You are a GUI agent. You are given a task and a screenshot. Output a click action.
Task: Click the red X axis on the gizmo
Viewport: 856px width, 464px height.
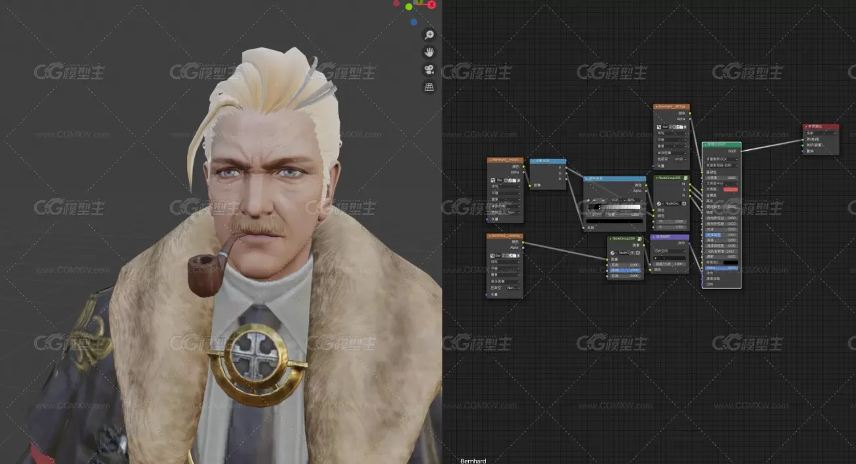(x=431, y=5)
